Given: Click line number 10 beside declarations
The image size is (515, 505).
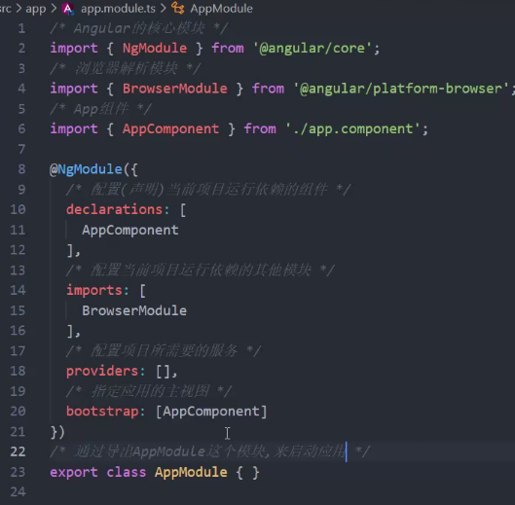Looking at the screenshot, I should pyautogui.click(x=18, y=209).
